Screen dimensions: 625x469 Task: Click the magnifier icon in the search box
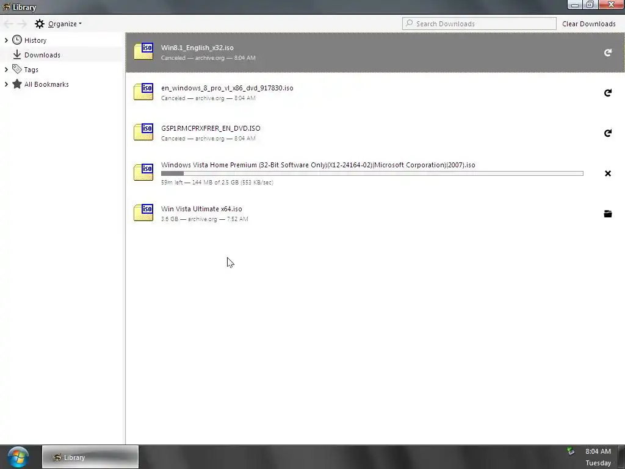click(x=410, y=24)
